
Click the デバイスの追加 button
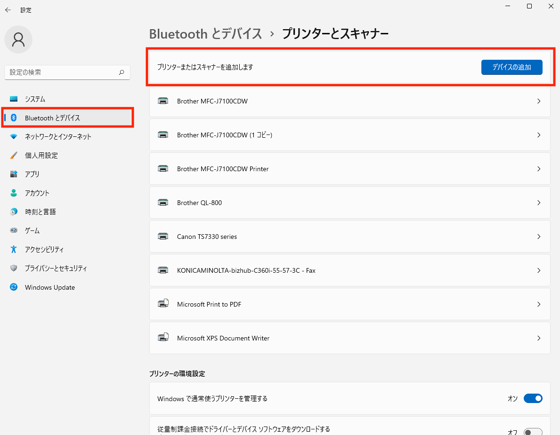511,67
